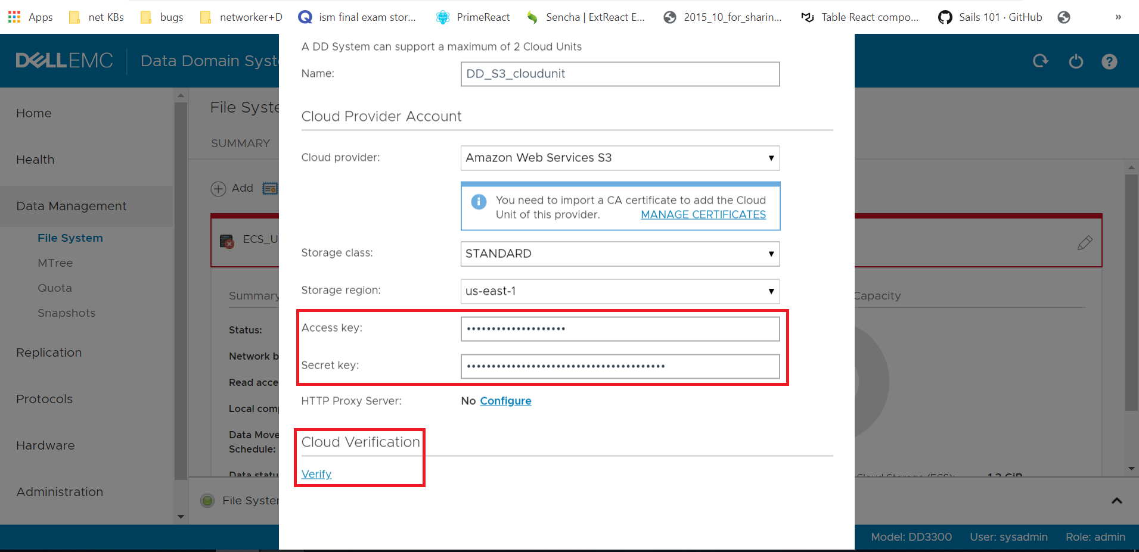Expand the bottom status panel chevron
1139x552 pixels.
click(x=1117, y=501)
